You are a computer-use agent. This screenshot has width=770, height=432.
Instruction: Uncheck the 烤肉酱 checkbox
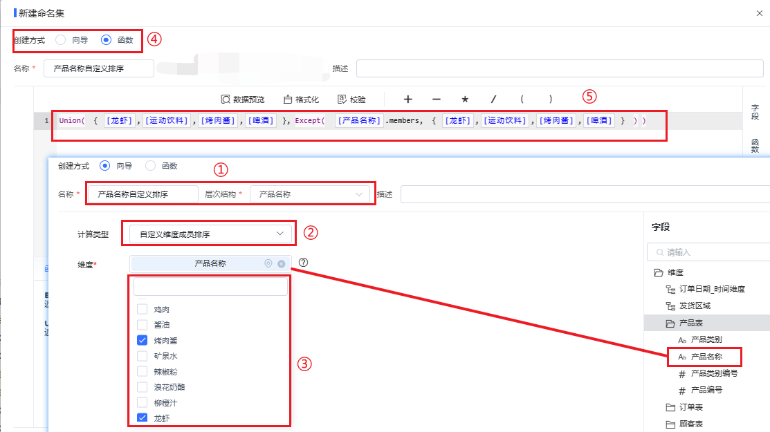coord(142,340)
